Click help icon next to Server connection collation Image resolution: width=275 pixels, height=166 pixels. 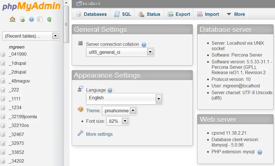tap(144, 45)
